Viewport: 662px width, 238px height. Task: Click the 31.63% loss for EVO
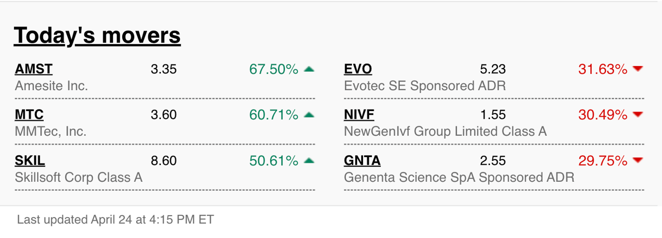pyautogui.click(x=603, y=69)
